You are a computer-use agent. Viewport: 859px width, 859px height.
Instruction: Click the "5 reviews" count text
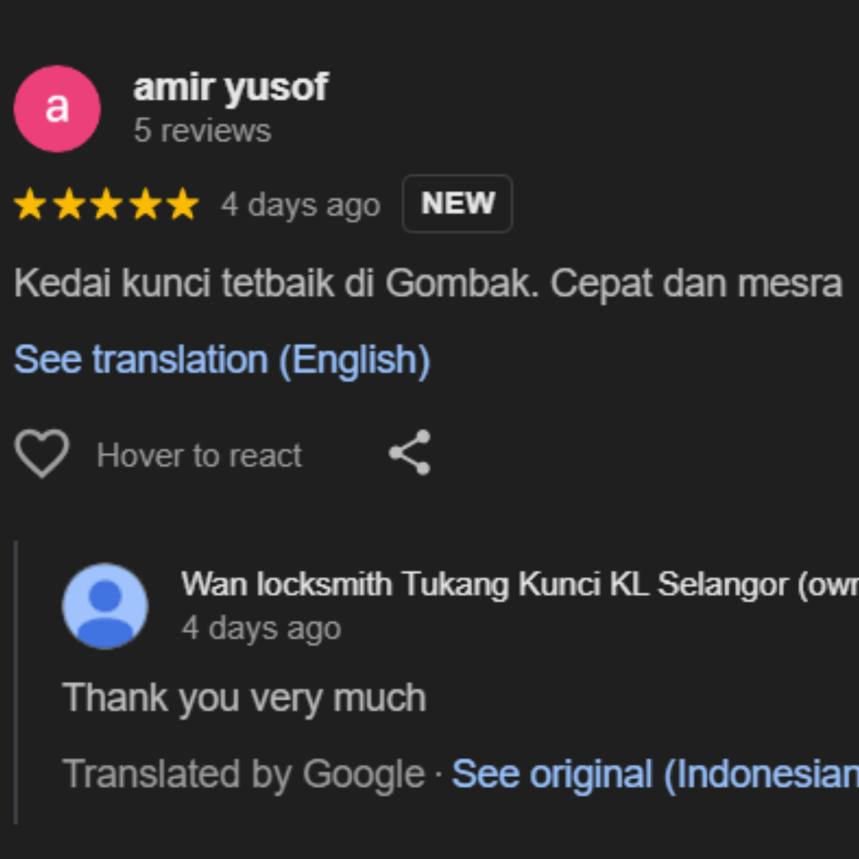[x=202, y=130]
